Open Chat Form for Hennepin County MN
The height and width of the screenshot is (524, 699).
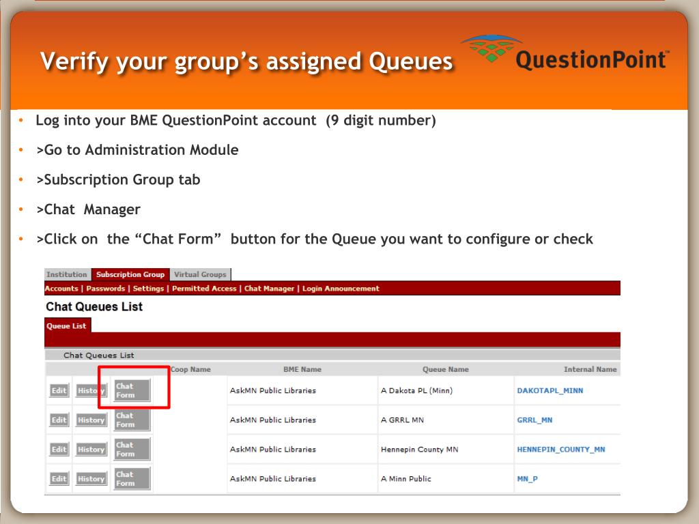pos(132,449)
